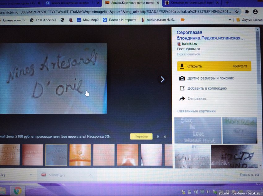The width and height of the screenshot is (263, 196).
Task: Click the camera icon for other sizes
Action: click(x=182, y=78)
